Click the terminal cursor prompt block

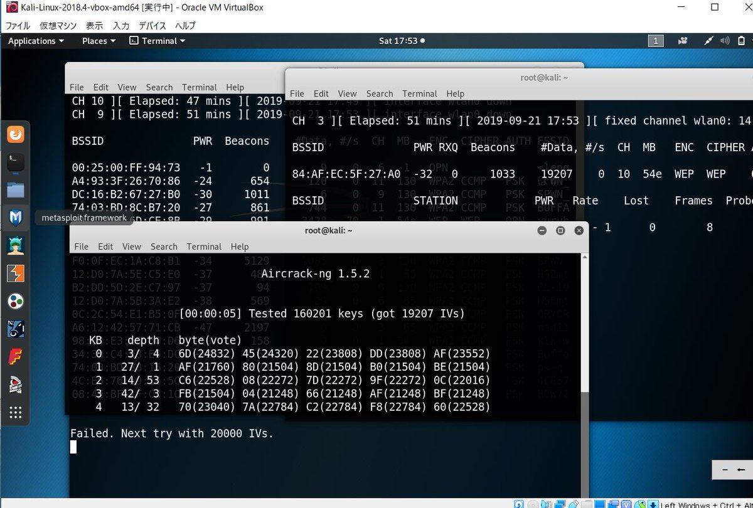click(73, 447)
